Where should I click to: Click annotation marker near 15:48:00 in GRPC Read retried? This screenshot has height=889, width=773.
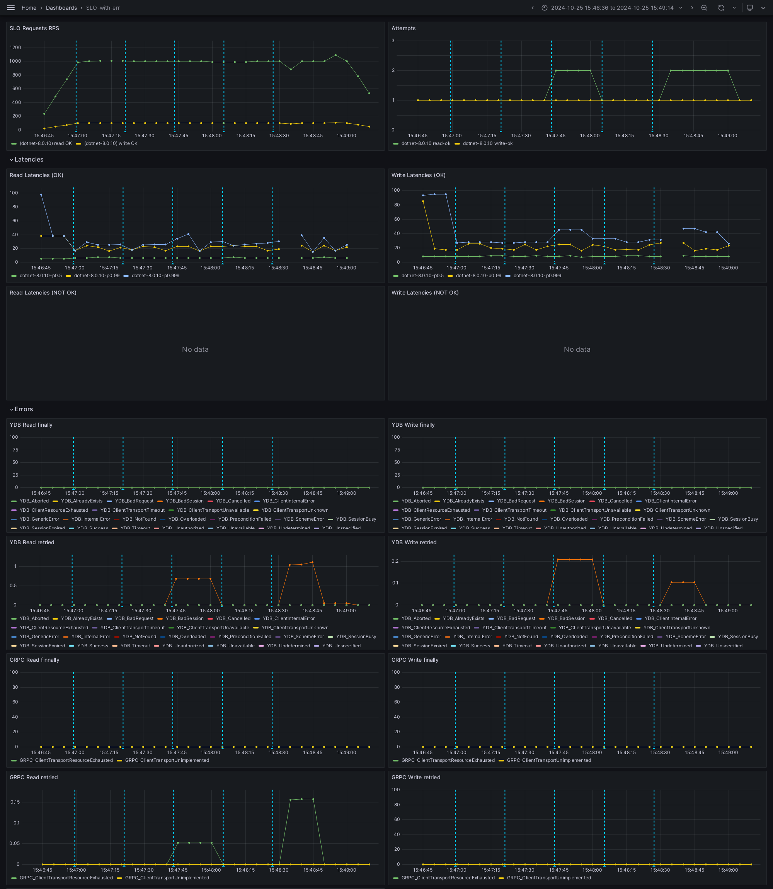click(x=223, y=865)
